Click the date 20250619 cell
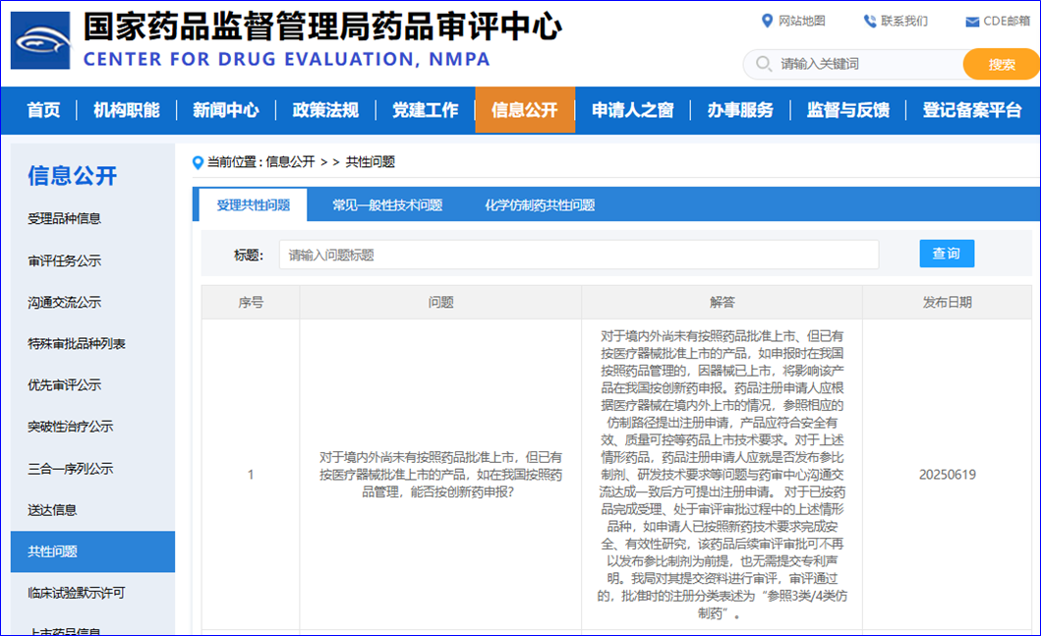 coord(948,475)
